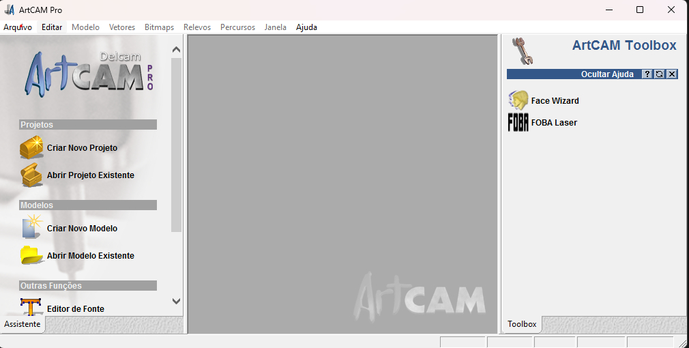Click the Abrir Projeto Existente open chest icon
This screenshot has width=689, height=348.
[31, 175]
